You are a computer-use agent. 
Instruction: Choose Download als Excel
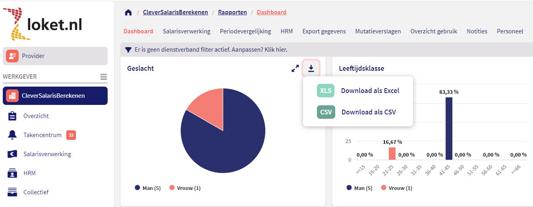pos(370,91)
